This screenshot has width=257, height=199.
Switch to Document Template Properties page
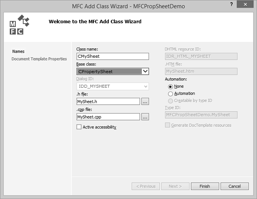pos(39,59)
